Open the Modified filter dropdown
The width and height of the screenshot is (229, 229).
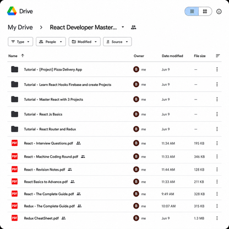(84, 42)
